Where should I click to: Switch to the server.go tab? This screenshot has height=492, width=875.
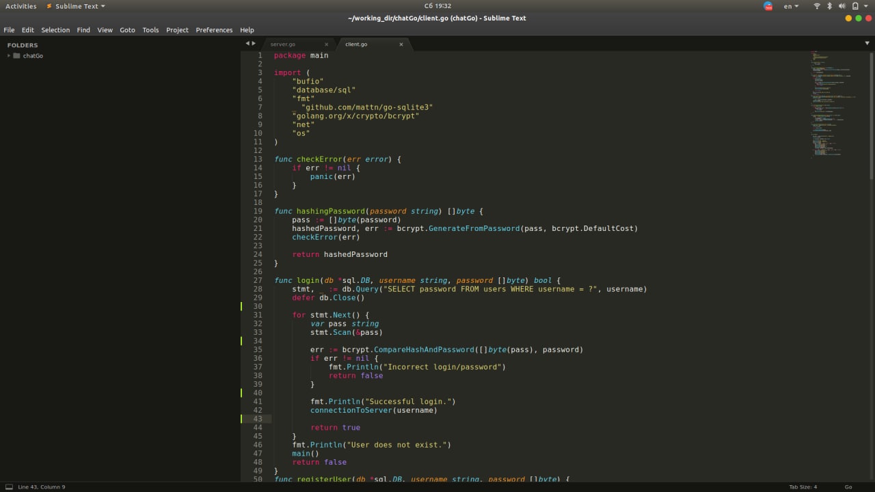(283, 44)
